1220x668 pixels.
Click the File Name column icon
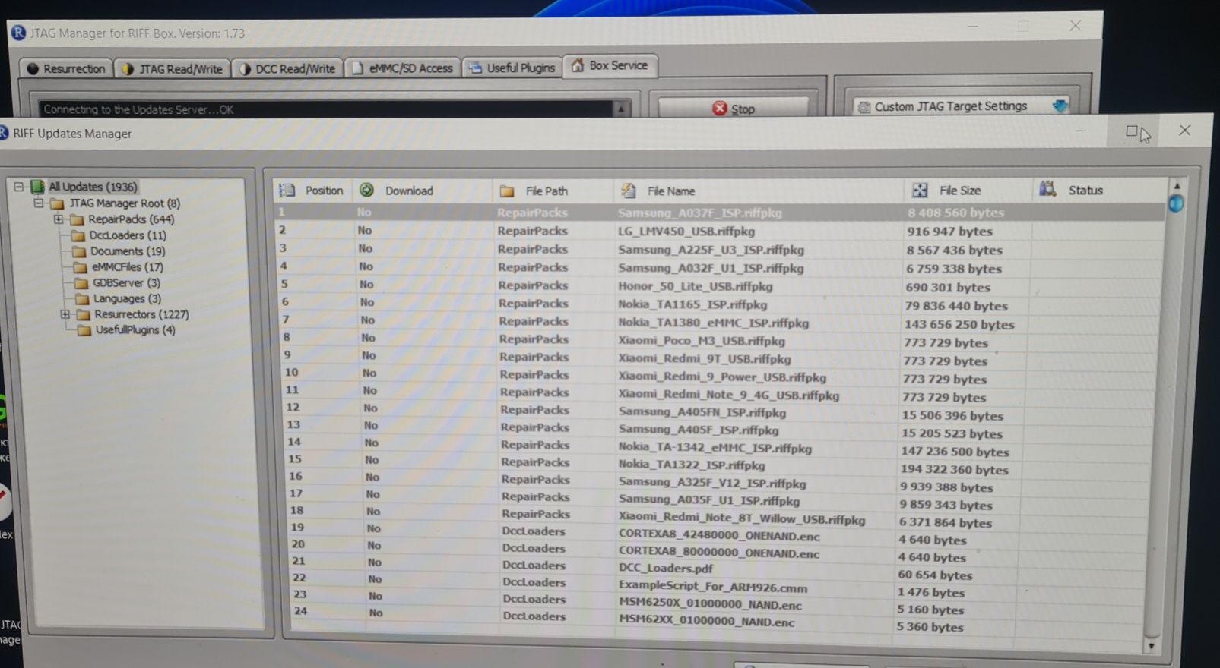coord(629,191)
